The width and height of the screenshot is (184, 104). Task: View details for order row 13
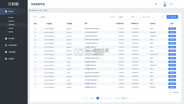[172, 73]
